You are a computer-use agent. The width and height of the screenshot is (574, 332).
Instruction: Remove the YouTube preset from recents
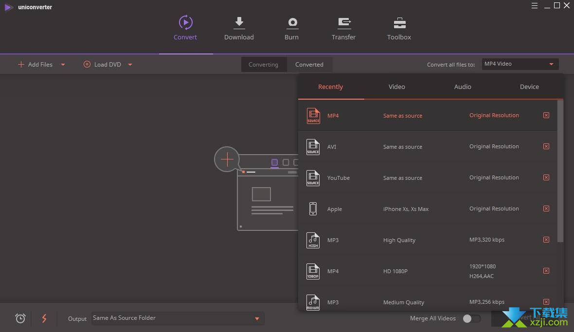pos(546,177)
